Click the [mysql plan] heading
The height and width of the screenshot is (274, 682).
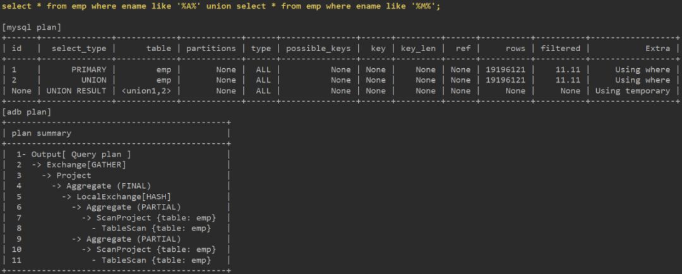click(x=32, y=27)
